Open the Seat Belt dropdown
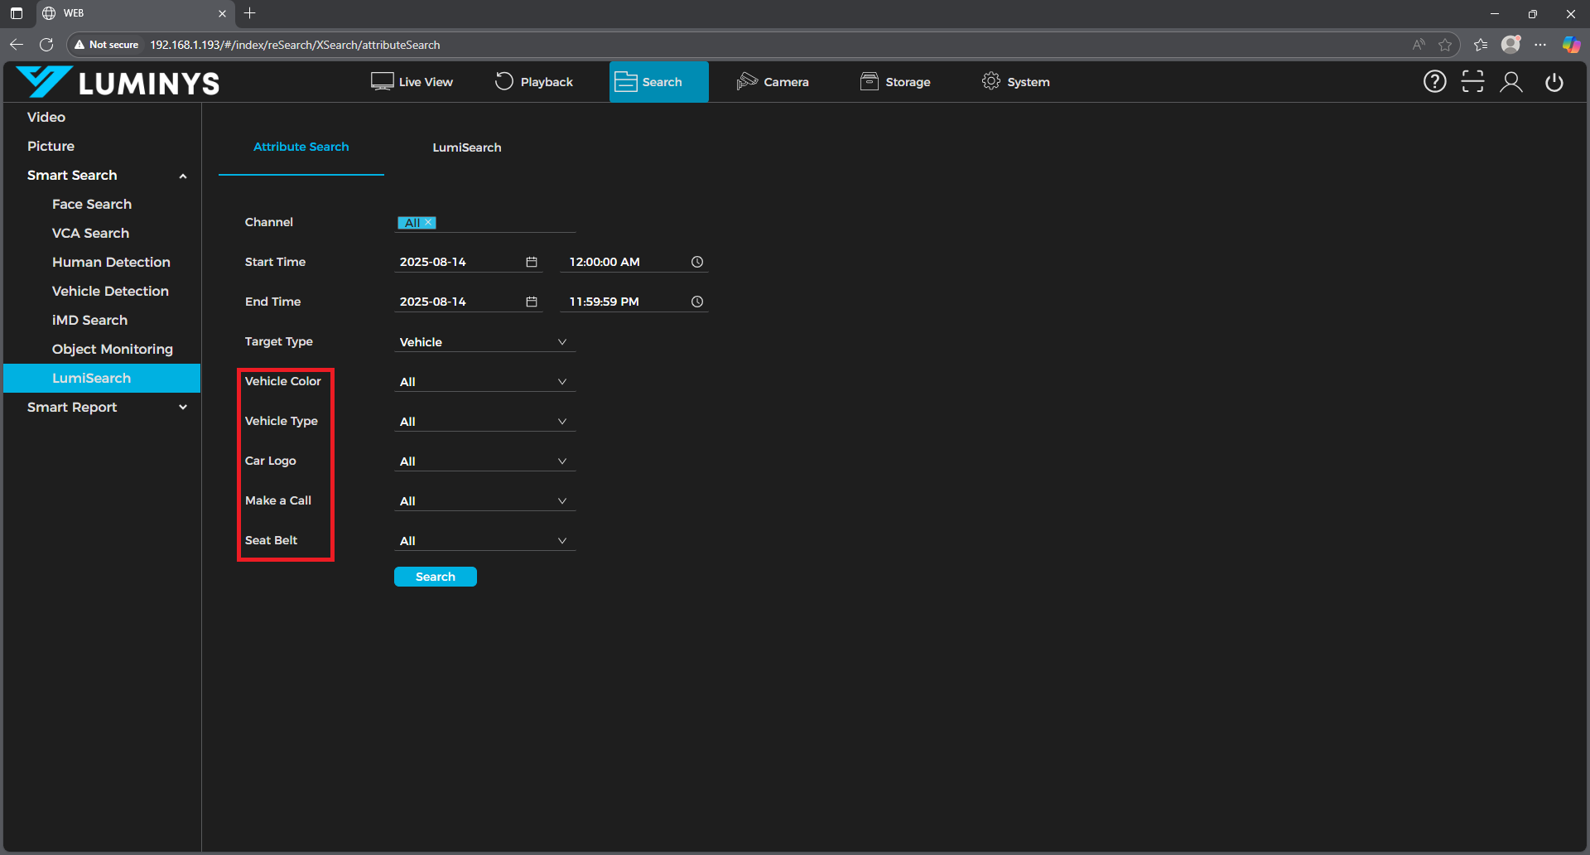 click(x=484, y=541)
